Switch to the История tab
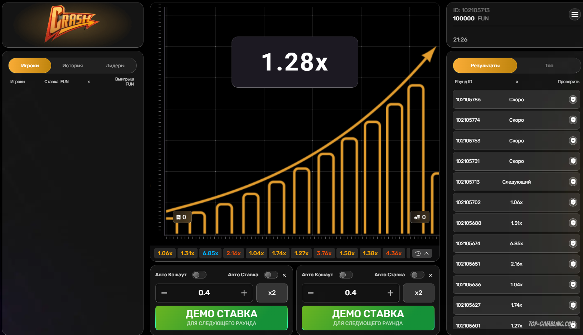583x335 pixels. (x=72, y=66)
